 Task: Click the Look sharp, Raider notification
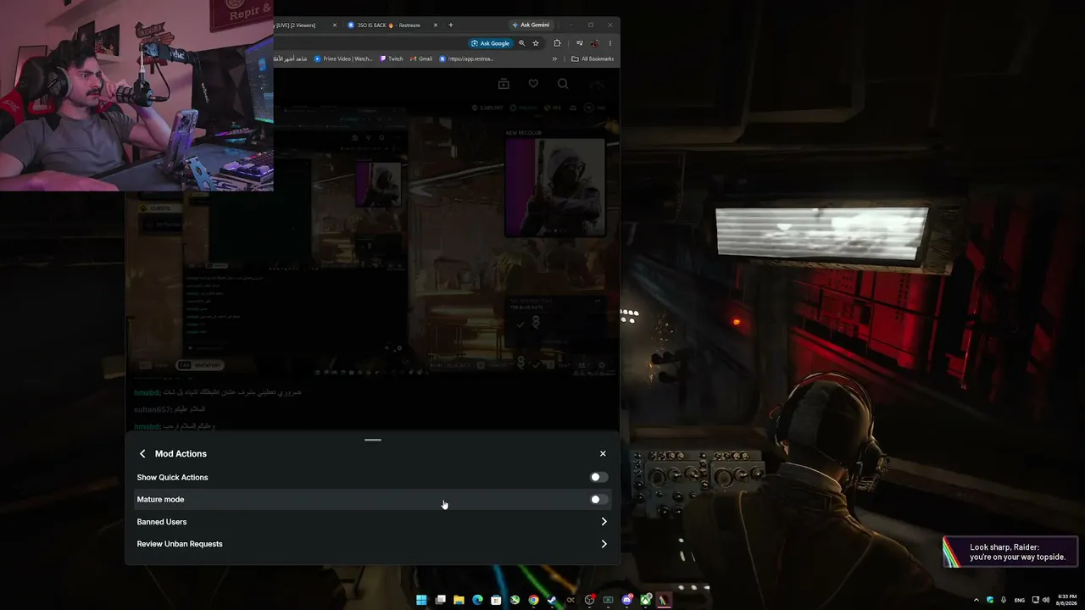point(1010,552)
